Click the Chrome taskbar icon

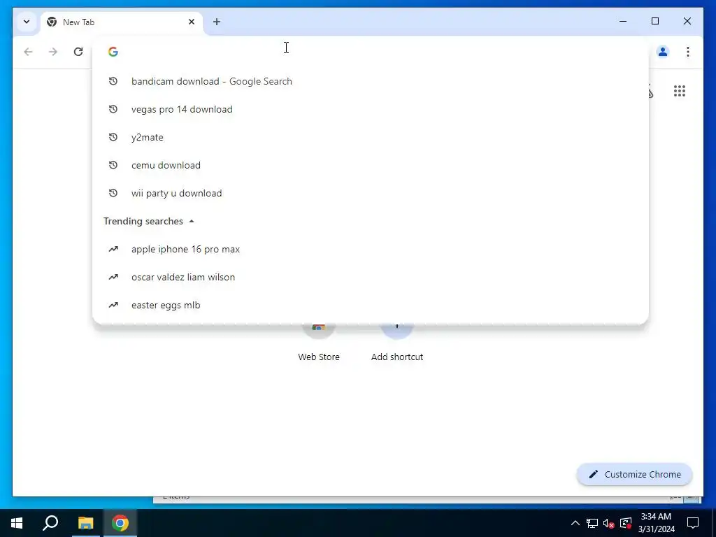pos(120,523)
